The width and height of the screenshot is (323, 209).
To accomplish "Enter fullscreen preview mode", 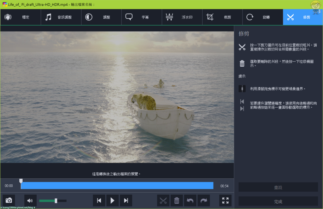I will pos(225,200).
